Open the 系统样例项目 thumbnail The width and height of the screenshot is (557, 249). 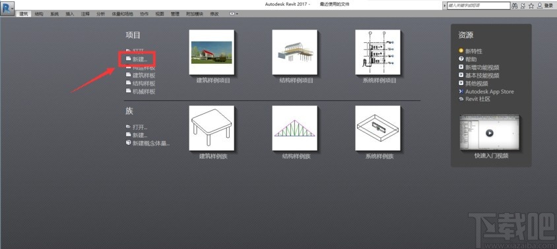coord(377,52)
